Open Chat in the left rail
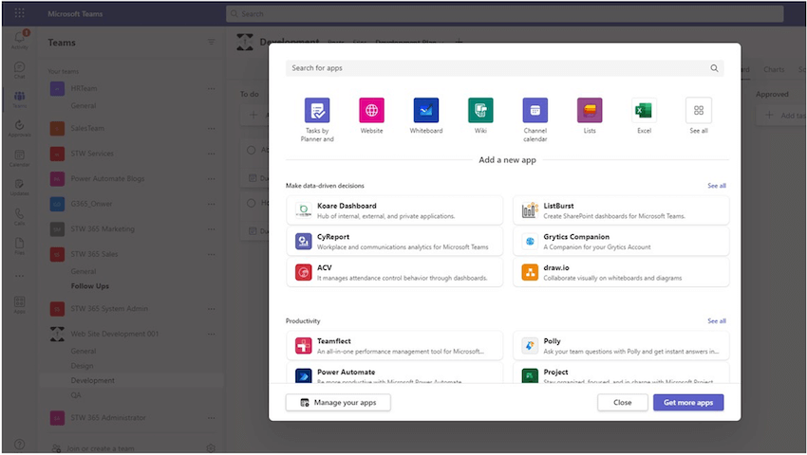 click(x=20, y=70)
